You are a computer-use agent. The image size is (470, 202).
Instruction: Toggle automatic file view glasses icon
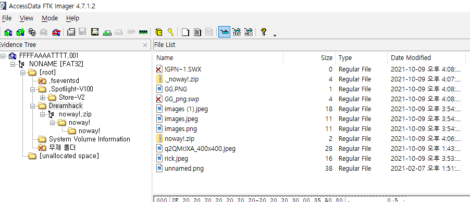(x=224, y=32)
